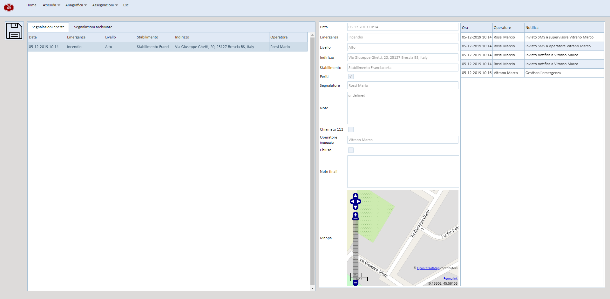Screen dimensions: 610x299
Task: Click the Esci menu item
Action: click(126, 5)
